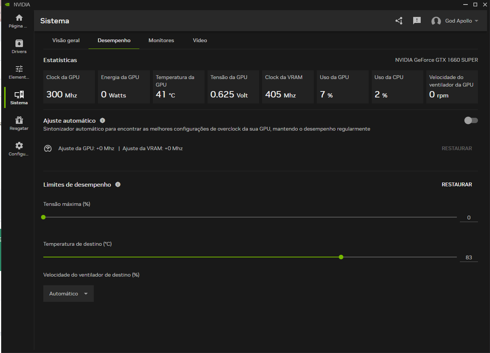
Task: Click the Tensão máxima slider handle
Action: pos(43,217)
